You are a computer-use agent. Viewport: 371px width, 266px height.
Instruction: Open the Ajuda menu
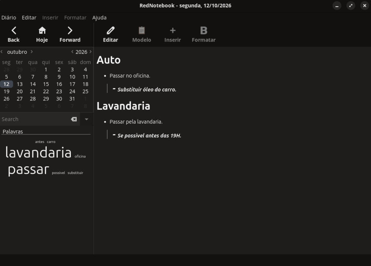point(99,18)
